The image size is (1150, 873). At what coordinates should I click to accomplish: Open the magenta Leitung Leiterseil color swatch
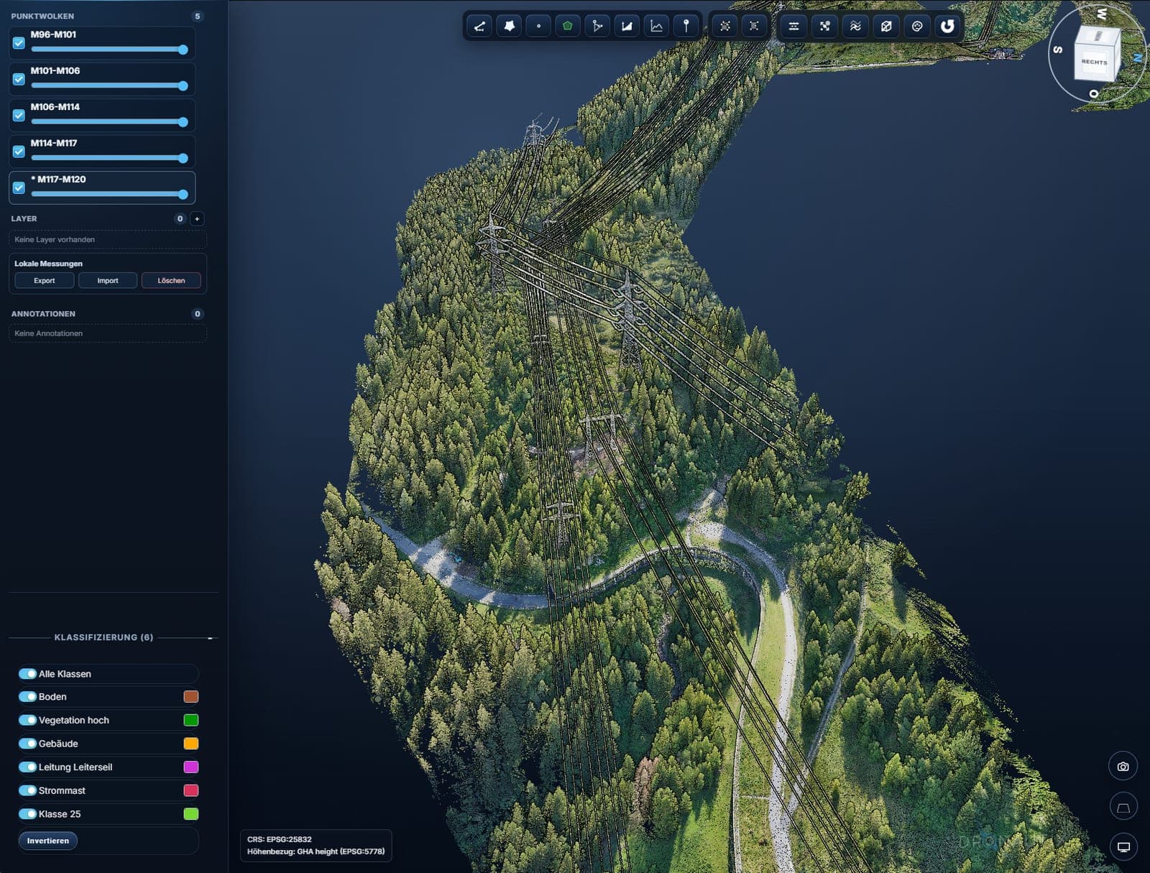pos(191,767)
